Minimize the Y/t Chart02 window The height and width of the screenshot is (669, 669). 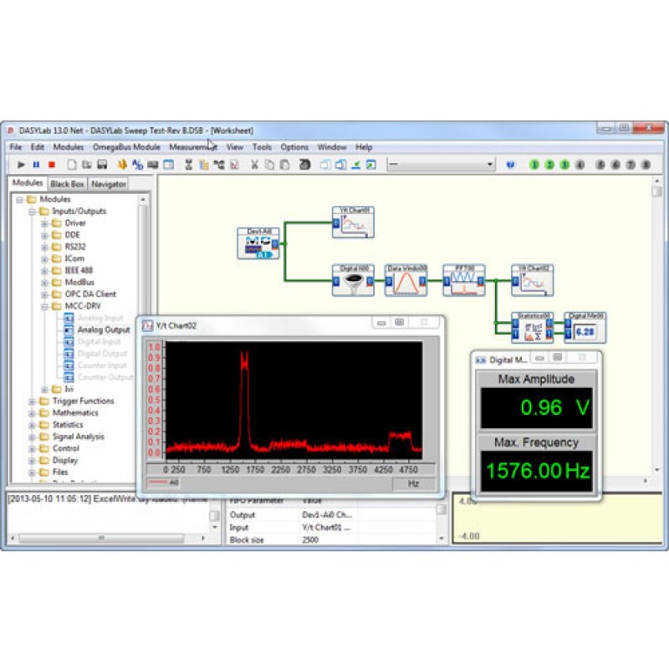(x=382, y=323)
